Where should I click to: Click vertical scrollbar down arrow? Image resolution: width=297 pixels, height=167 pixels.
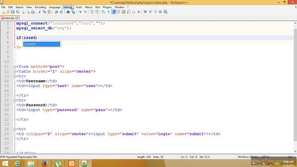(295, 151)
